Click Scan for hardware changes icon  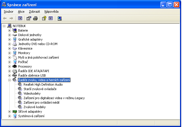coord(59,18)
